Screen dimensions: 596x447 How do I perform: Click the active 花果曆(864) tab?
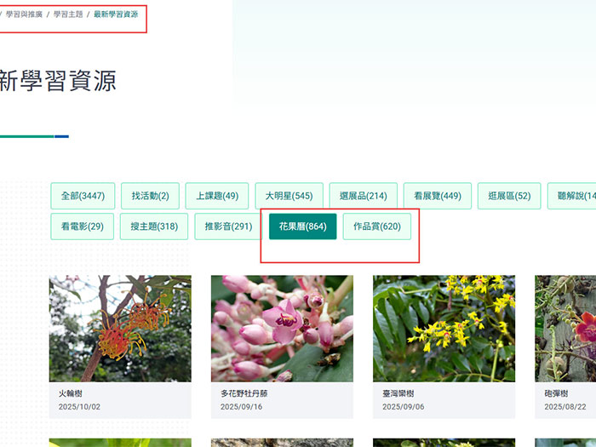tap(303, 226)
